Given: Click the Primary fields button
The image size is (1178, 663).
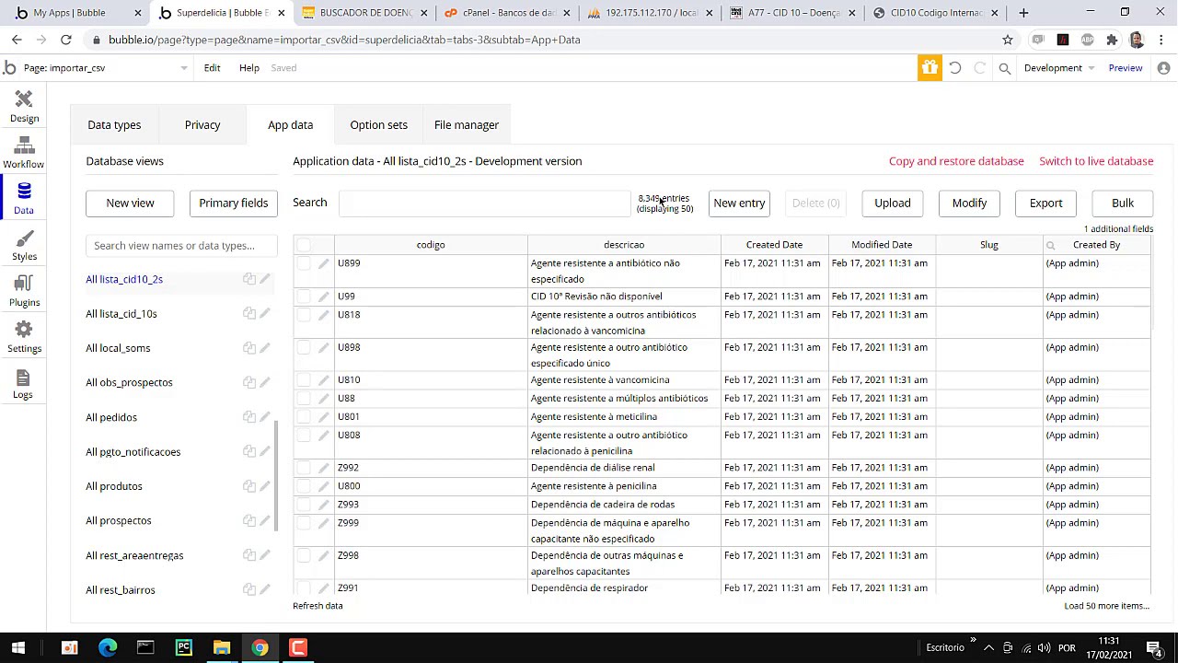Looking at the screenshot, I should (234, 204).
